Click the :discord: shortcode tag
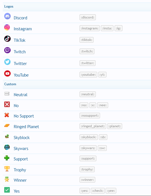The image size is (151, 196). [x=88, y=17]
